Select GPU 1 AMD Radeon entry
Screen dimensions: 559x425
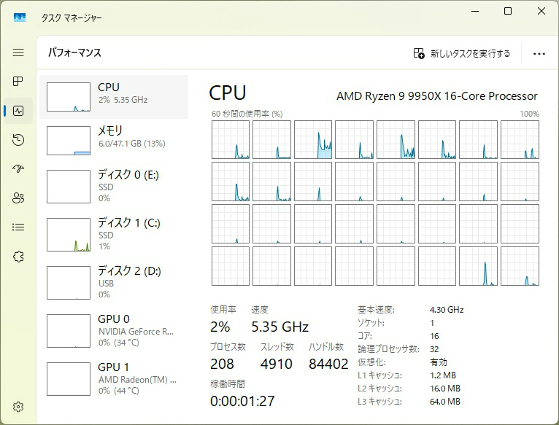tap(113, 379)
